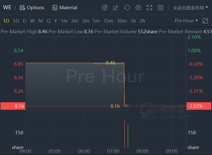The width and height of the screenshot is (212, 155).
Task: Open the 未命名图表布局 layout dropdown
Action: click(x=190, y=8)
